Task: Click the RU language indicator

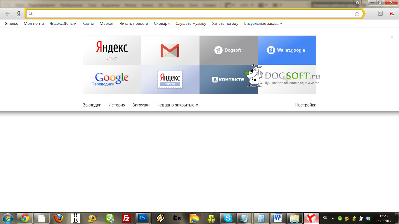Action: pyautogui.click(x=325, y=218)
